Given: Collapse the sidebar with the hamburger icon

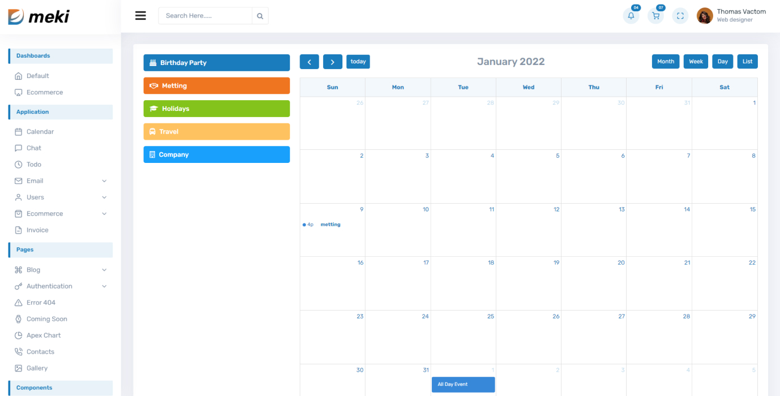Looking at the screenshot, I should tap(140, 15).
